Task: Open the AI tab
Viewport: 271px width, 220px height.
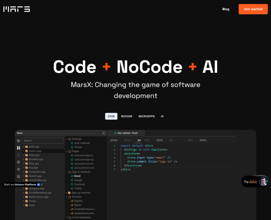Action: (162, 116)
